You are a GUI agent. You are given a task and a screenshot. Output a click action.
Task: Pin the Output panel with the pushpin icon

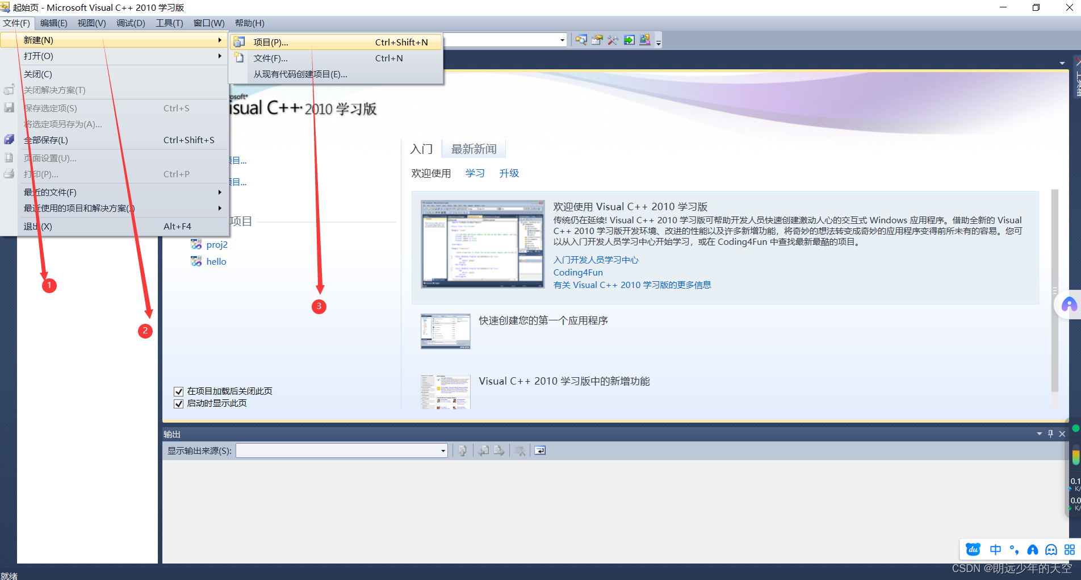(x=1051, y=434)
